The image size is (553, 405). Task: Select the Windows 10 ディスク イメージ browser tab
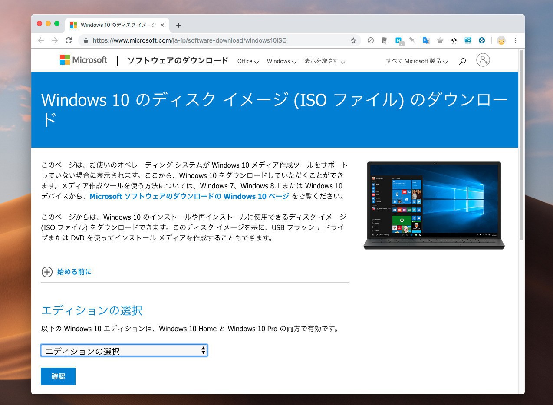[117, 25]
